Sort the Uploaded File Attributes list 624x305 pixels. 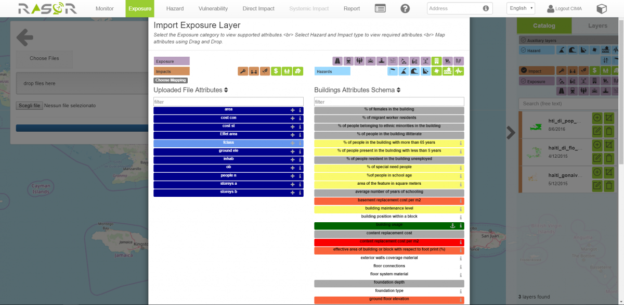pyautogui.click(x=226, y=90)
